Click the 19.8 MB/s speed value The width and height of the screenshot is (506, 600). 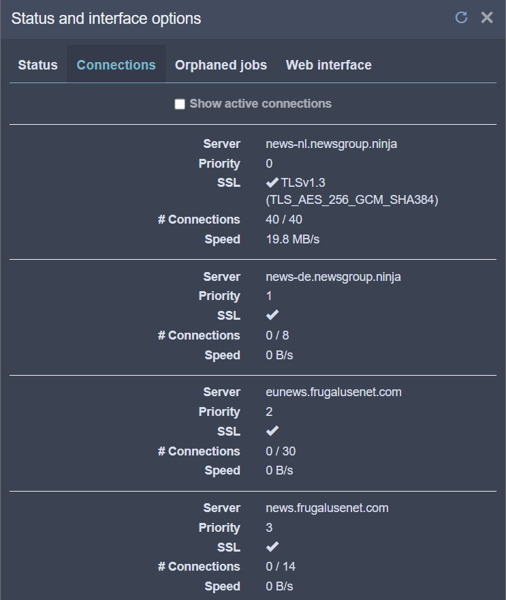click(293, 239)
